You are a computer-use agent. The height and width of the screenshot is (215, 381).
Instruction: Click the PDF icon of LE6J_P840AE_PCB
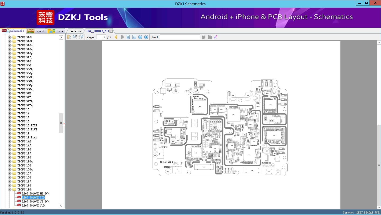[19, 197]
